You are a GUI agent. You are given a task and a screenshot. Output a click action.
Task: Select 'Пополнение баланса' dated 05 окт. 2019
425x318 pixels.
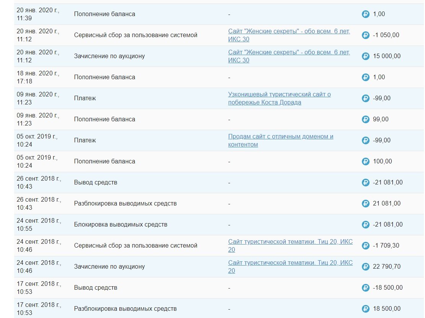[x=104, y=161]
